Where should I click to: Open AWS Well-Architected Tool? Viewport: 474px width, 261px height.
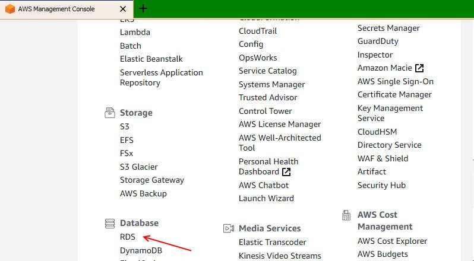click(x=280, y=143)
